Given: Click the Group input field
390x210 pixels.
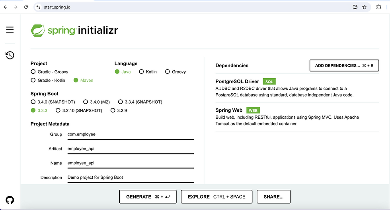Looking at the screenshot, I should click(131, 135).
